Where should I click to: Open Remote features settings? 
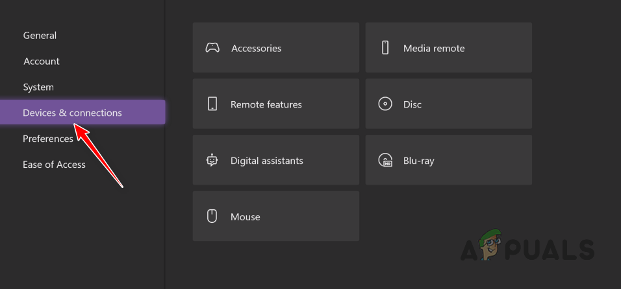point(275,104)
